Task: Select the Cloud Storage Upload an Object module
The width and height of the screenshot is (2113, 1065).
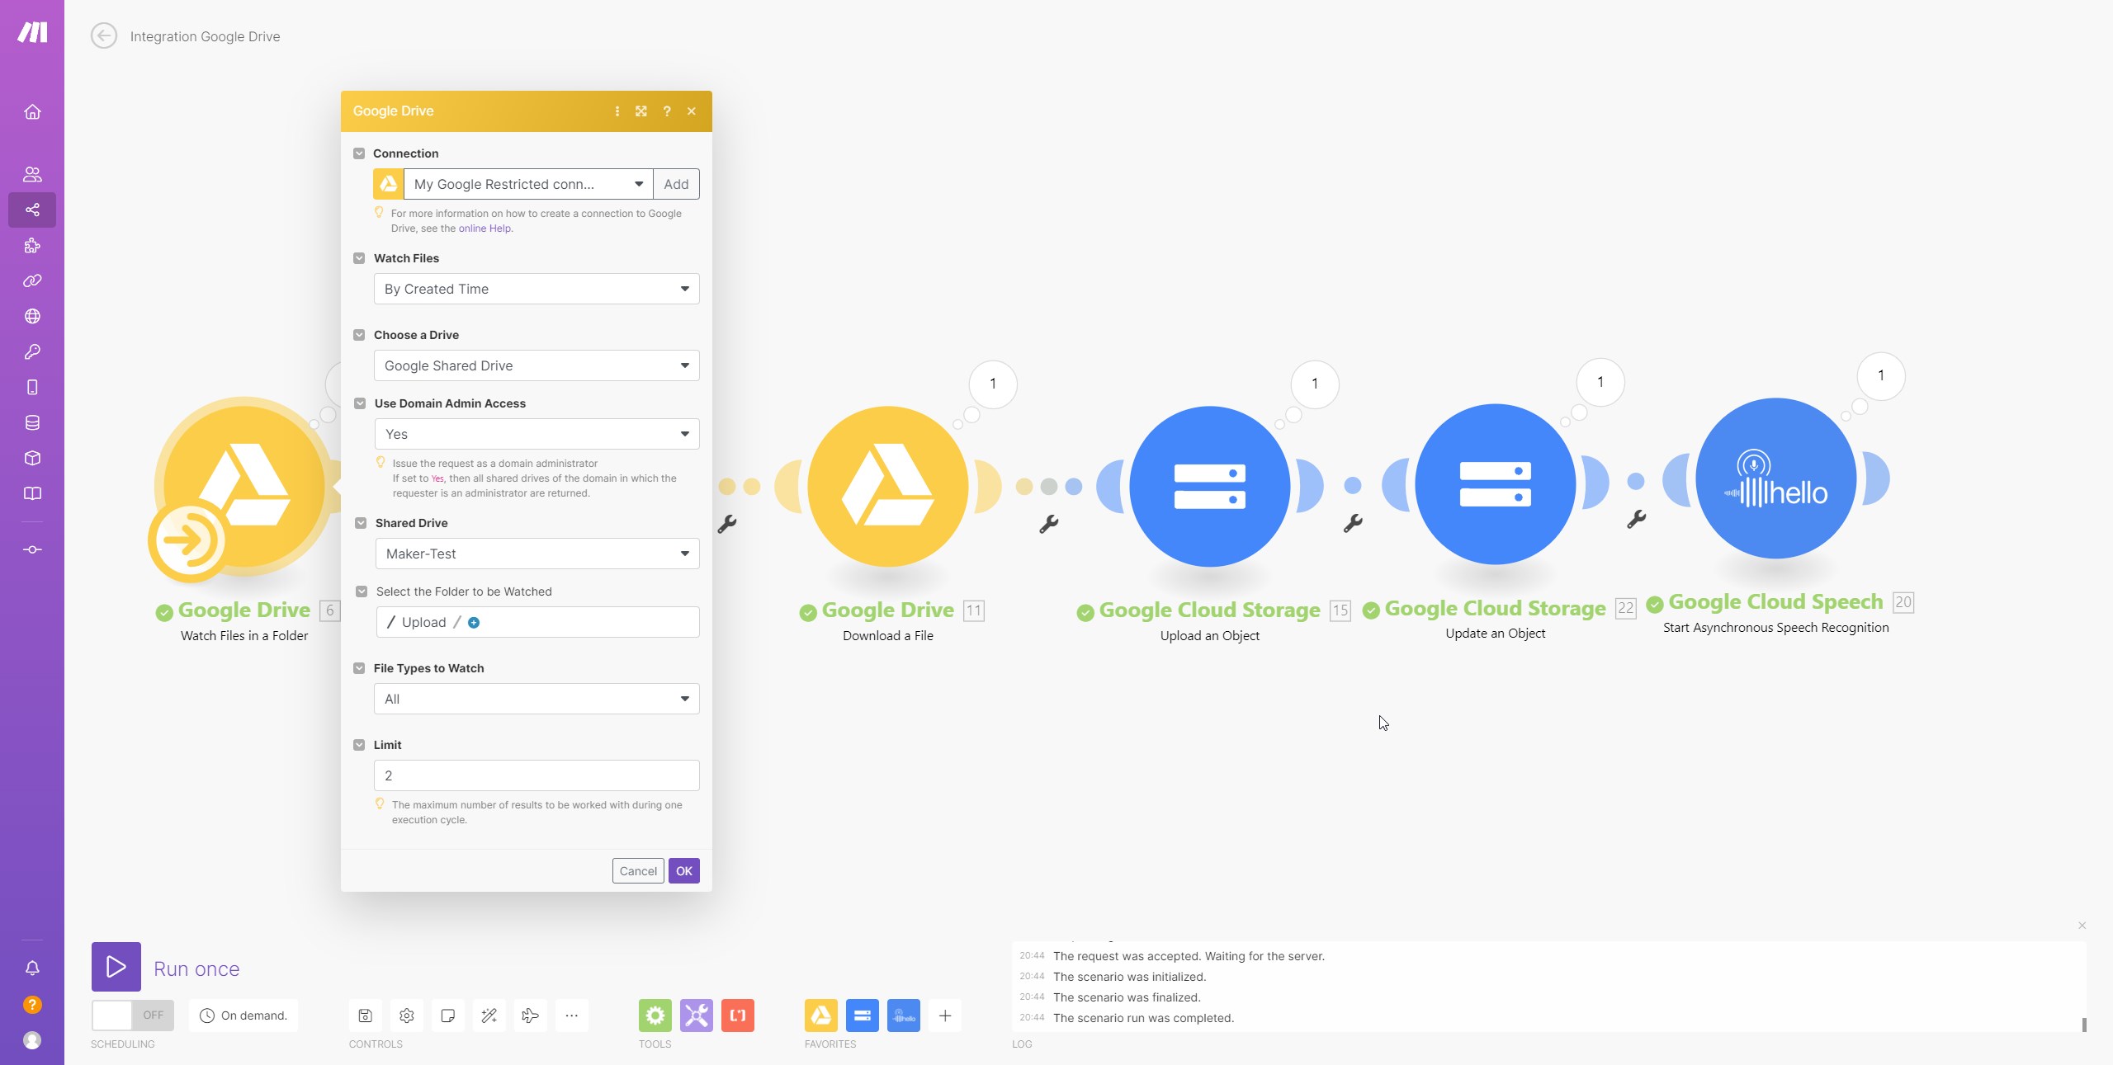Action: pyautogui.click(x=1210, y=486)
